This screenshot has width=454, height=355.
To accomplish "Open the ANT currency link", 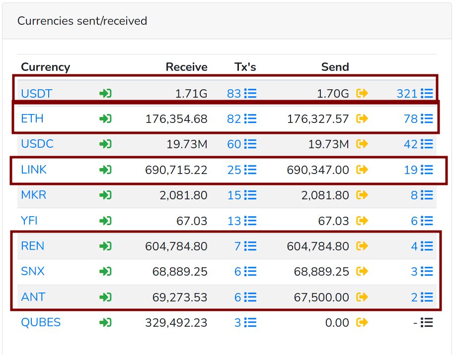I will 33,297.
